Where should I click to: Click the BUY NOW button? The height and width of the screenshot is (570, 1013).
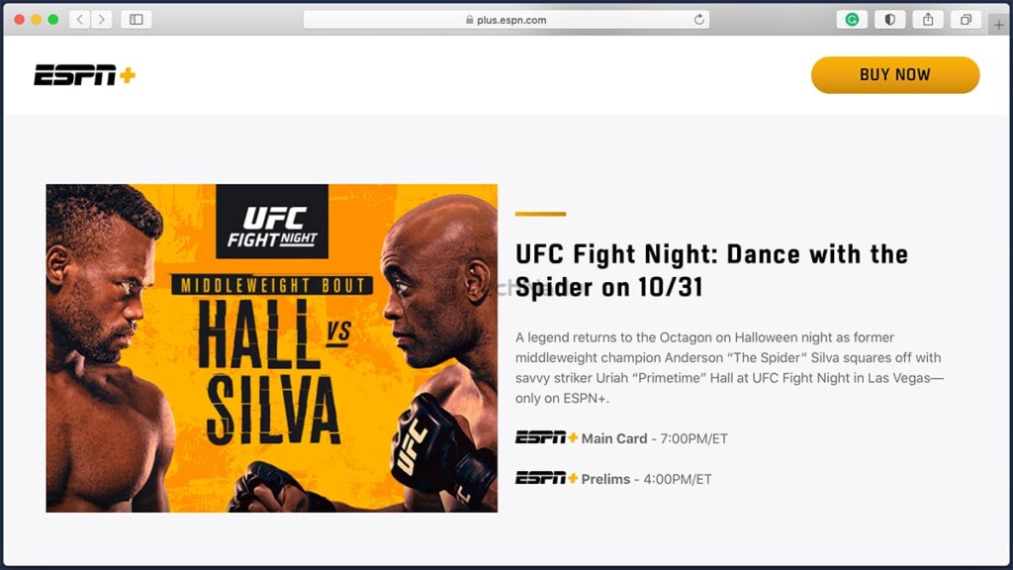pos(895,75)
